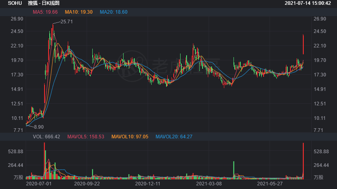Screen dimensions: 337x189
Task: Click the left axis 19.70 price label
Action: click(x=17, y=60)
